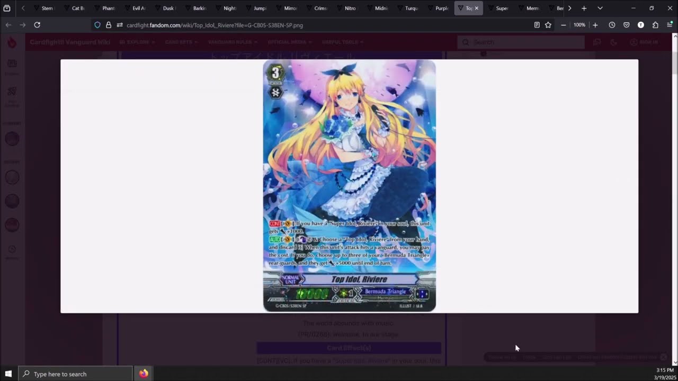Close the active Top Idol tab
This screenshot has width=678, height=381.
(476, 8)
